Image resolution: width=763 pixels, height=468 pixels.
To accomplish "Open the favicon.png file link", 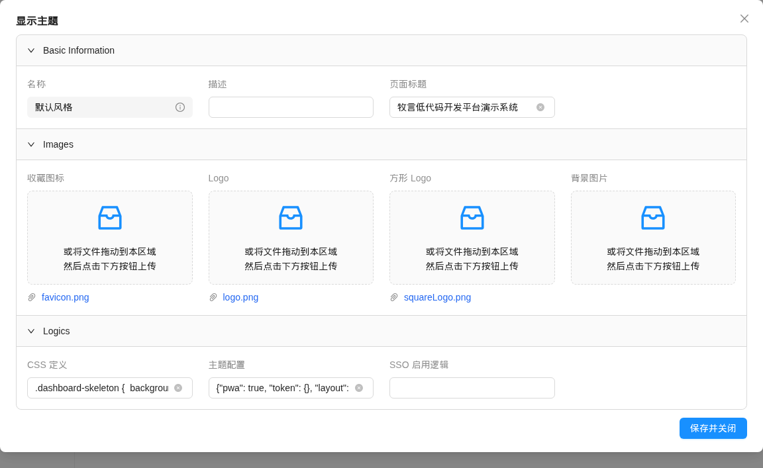I will pyautogui.click(x=65, y=297).
